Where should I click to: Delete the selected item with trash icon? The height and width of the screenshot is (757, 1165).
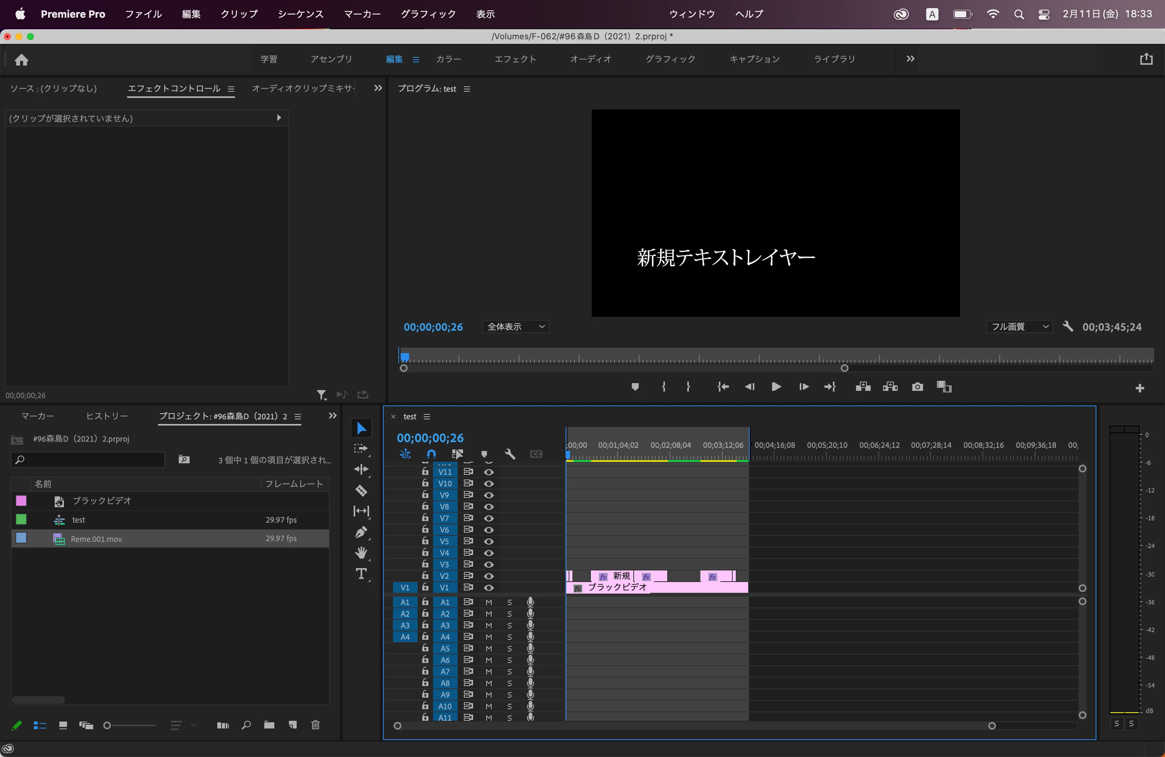pos(315,725)
